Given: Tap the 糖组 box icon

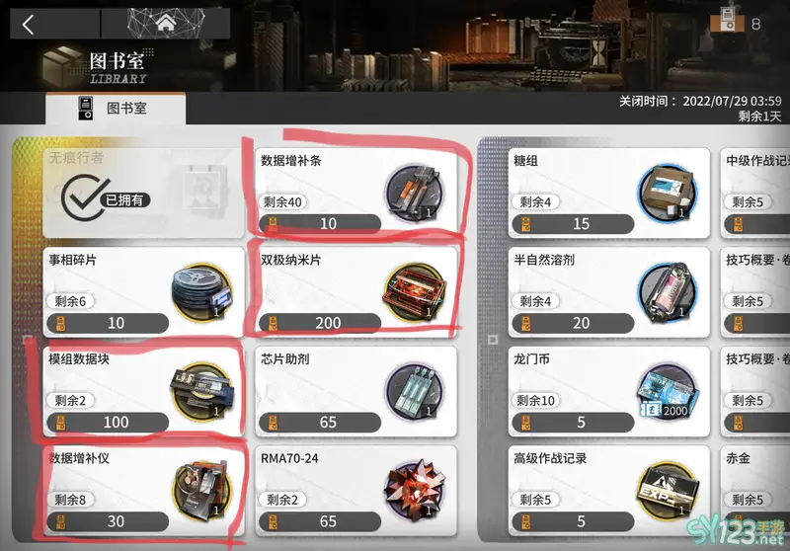Looking at the screenshot, I should pyautogui.click(x=669, y=194).
